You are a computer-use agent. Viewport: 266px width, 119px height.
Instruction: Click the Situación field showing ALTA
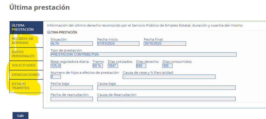coord(72,43)
